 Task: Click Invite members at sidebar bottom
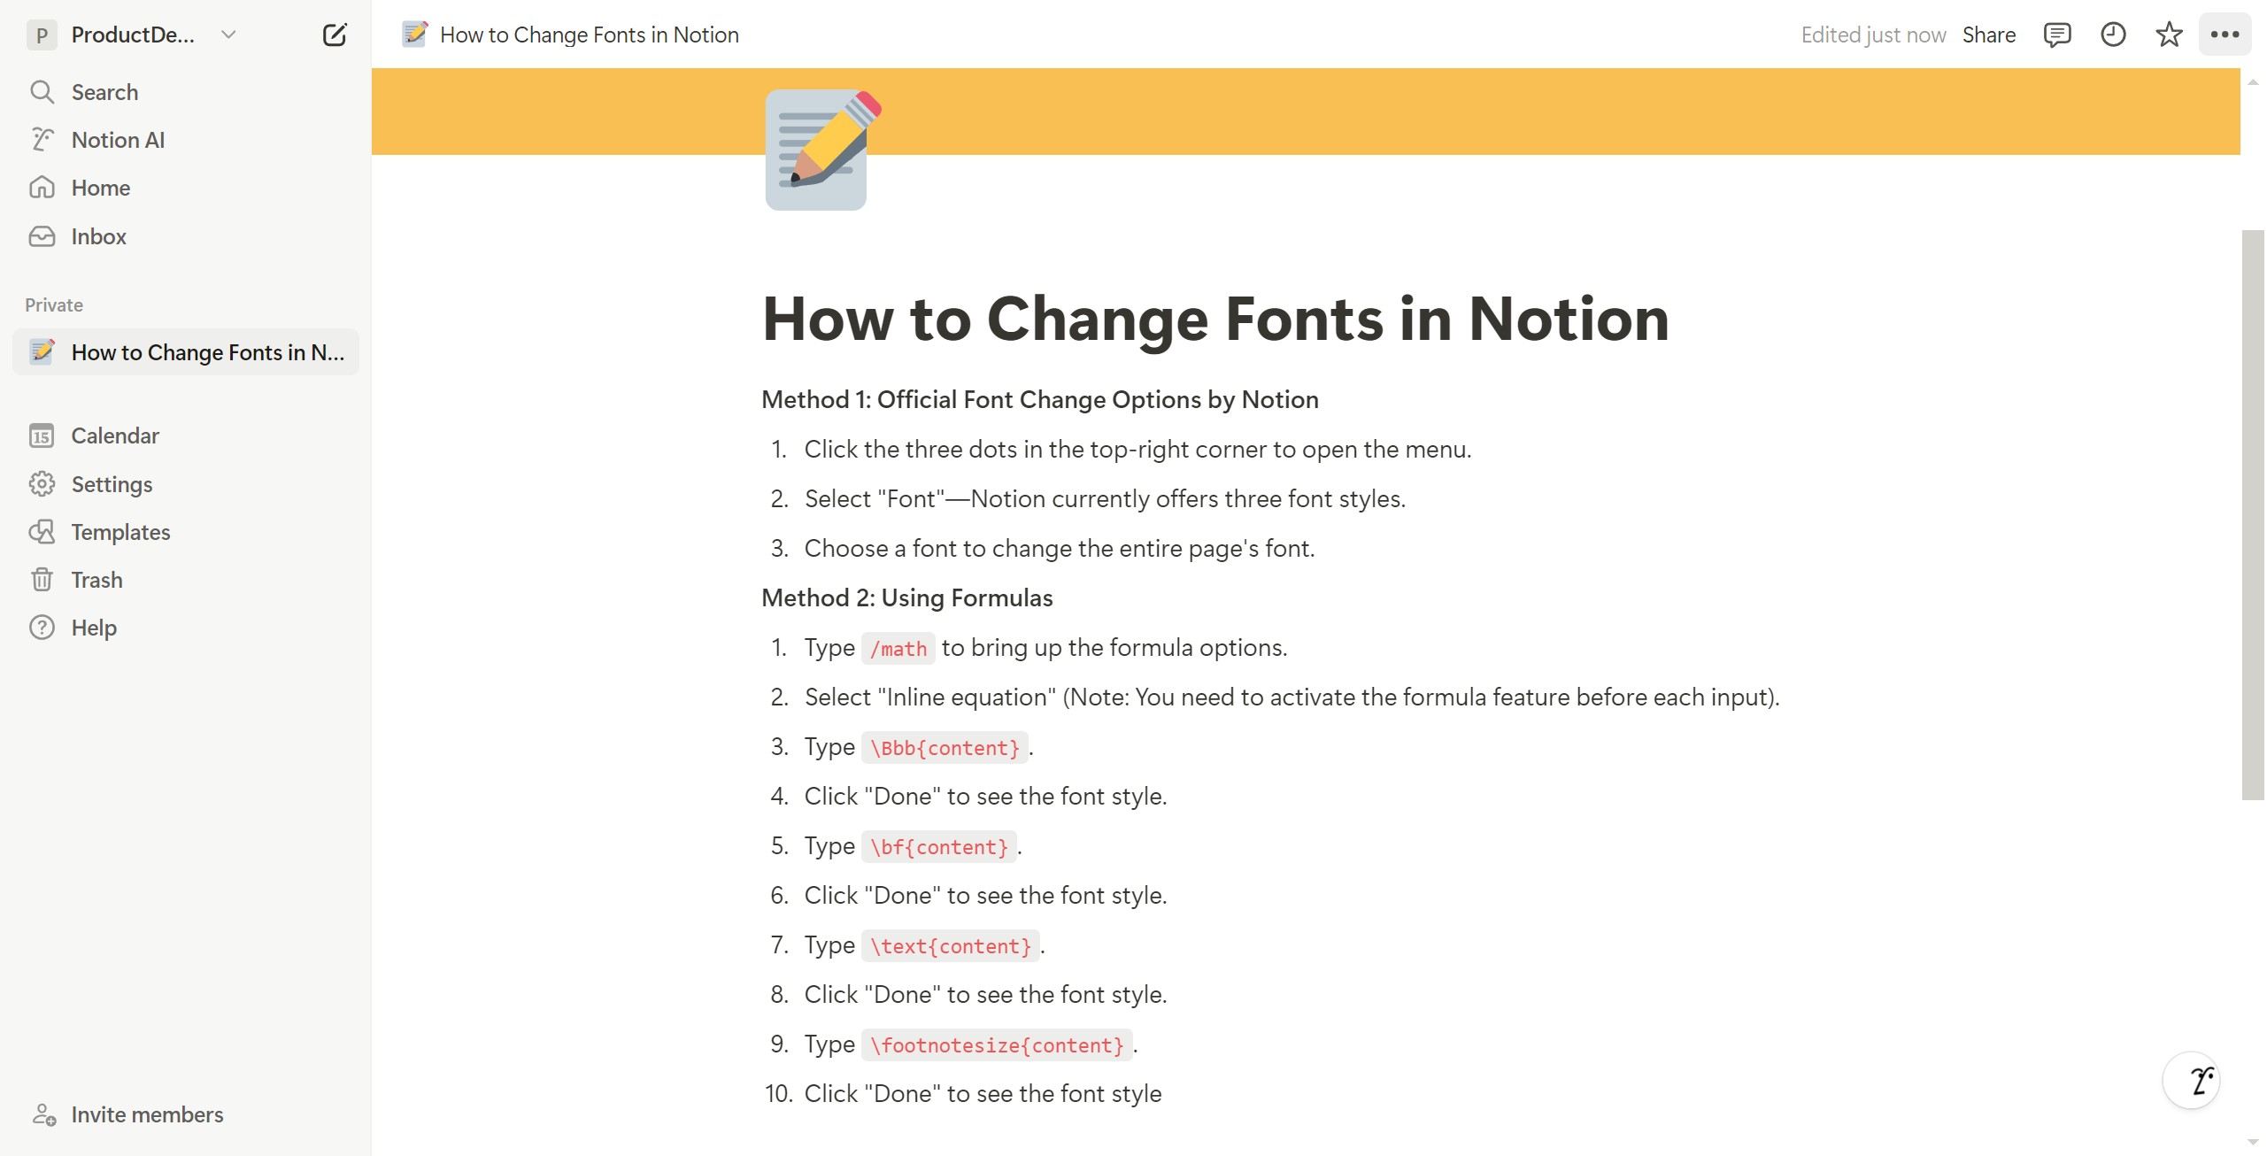coord(186,1114)
